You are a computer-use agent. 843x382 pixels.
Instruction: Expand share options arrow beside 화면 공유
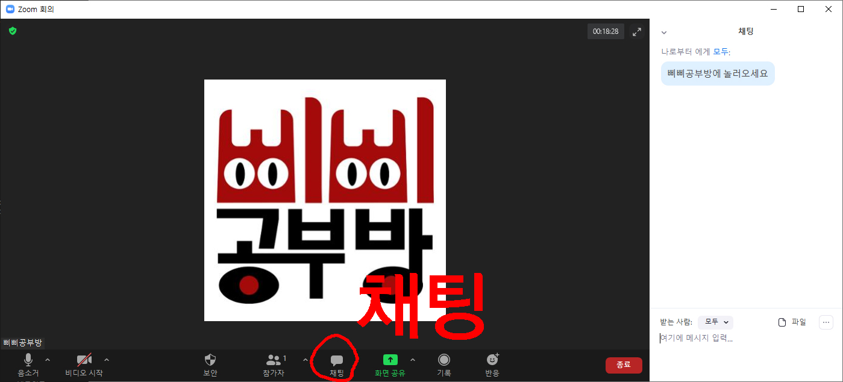(x=413, y=360)
